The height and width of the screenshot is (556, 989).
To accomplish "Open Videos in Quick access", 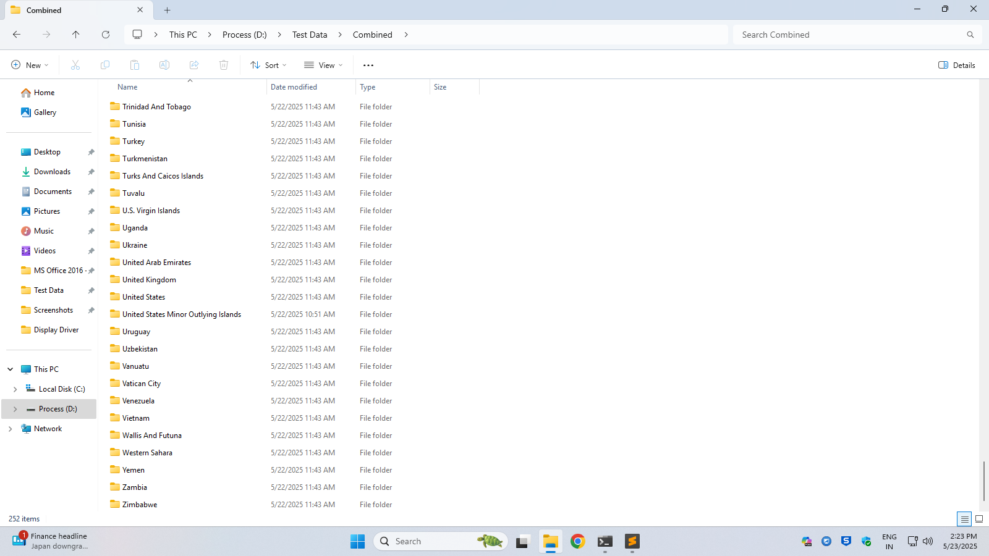I will (45, 251).
